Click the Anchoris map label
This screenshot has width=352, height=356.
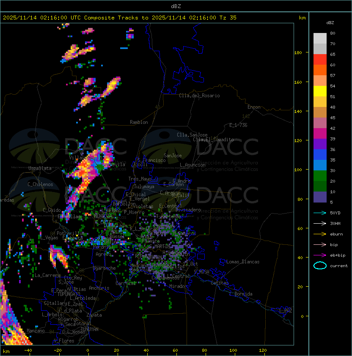click(x=99, y=288)
